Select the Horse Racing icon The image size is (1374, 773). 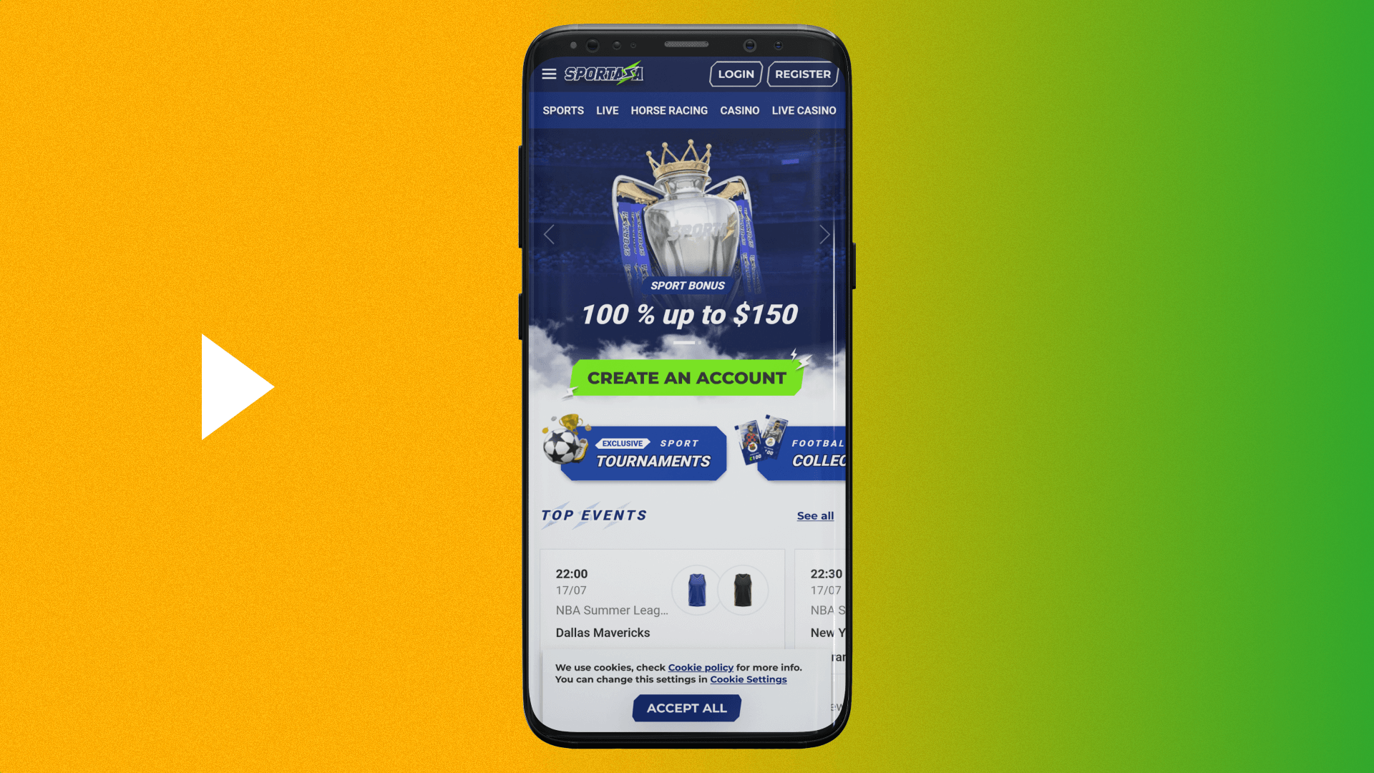click(669, 110)
